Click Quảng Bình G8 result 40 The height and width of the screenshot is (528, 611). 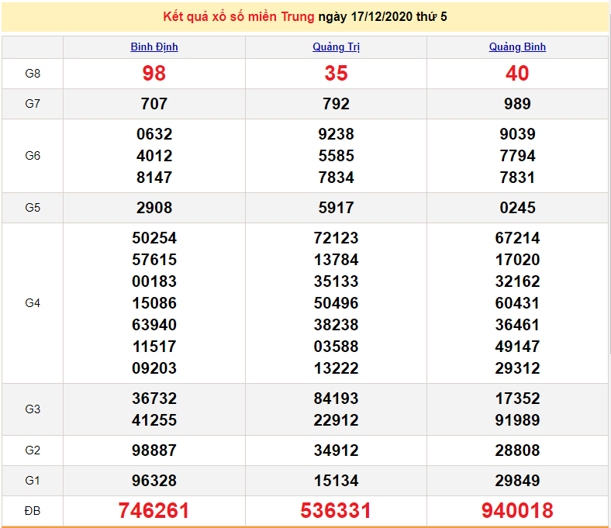517,74
